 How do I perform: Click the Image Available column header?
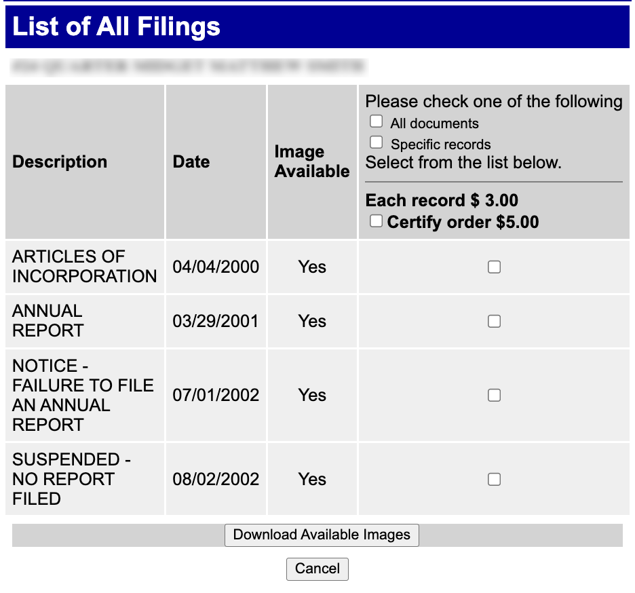(x=312, y=161)
